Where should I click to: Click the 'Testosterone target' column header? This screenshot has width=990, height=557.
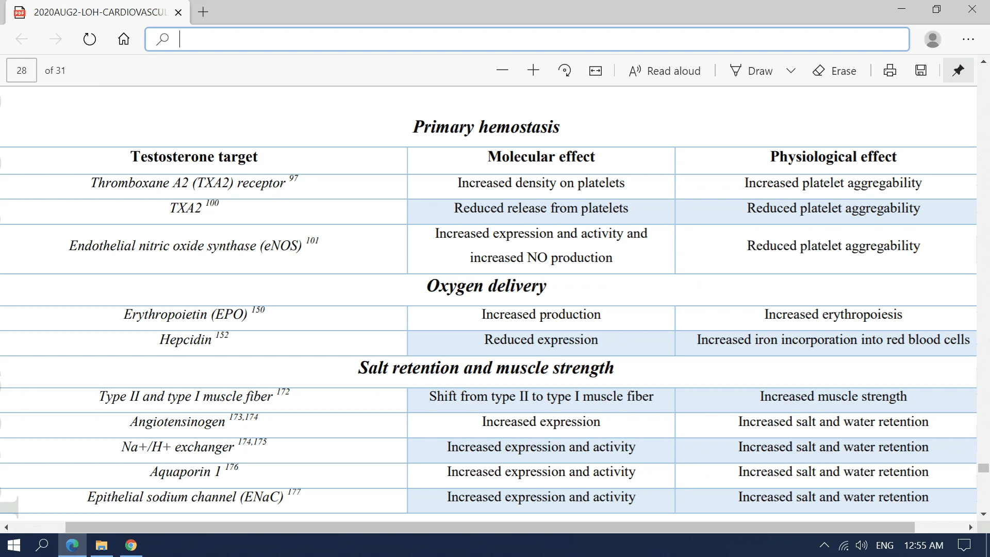[x=194, y=157]
